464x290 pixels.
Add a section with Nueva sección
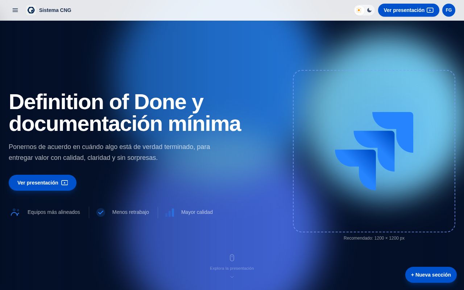tap(431, 275)
